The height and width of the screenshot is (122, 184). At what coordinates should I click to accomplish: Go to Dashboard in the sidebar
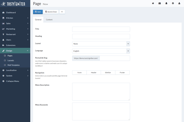click(x=11, y=13)
